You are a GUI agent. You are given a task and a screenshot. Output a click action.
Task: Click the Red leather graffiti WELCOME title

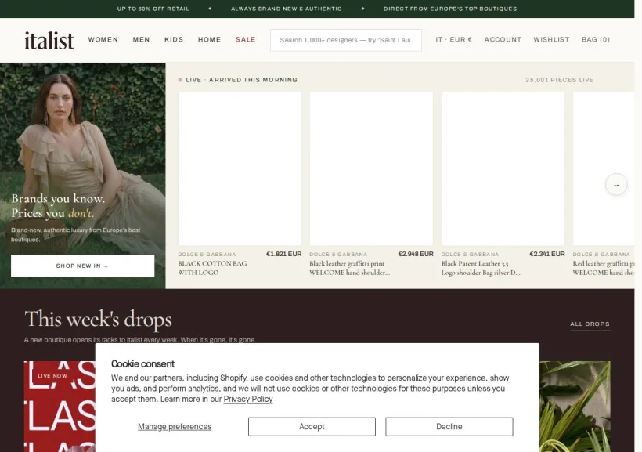coord(604,268)
